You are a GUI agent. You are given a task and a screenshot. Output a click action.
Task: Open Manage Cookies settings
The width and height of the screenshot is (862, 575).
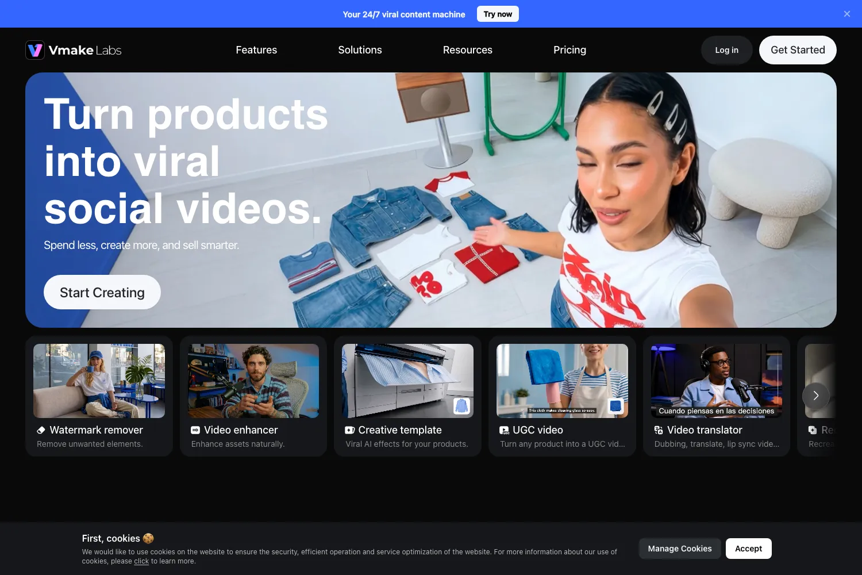click(680, 549)
